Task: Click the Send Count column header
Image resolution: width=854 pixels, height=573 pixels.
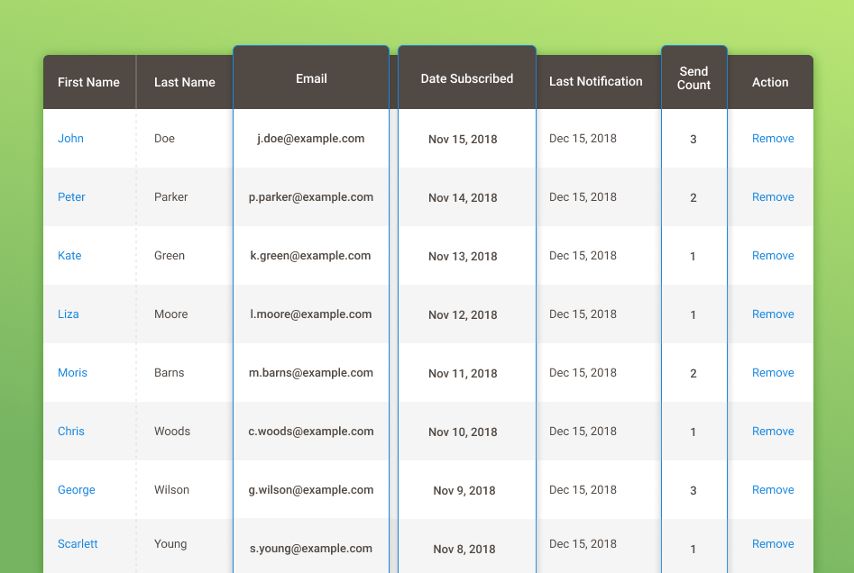Action: [693, 77]
